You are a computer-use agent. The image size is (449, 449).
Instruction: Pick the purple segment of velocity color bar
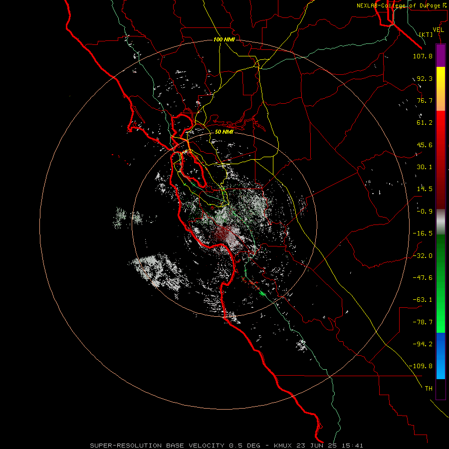(441, 55)
